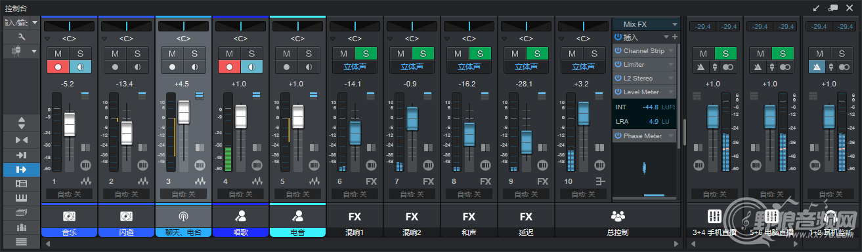Click the FX icon above 和声
Viewport: 862px width, 252px height.
click(469, 216)
